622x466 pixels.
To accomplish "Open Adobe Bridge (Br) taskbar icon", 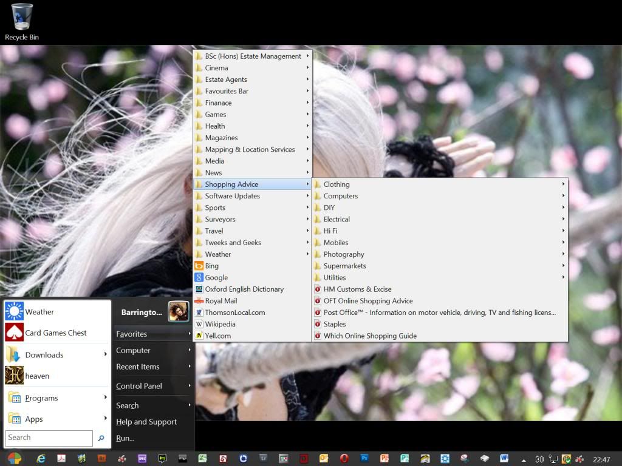I will (101, 459).
